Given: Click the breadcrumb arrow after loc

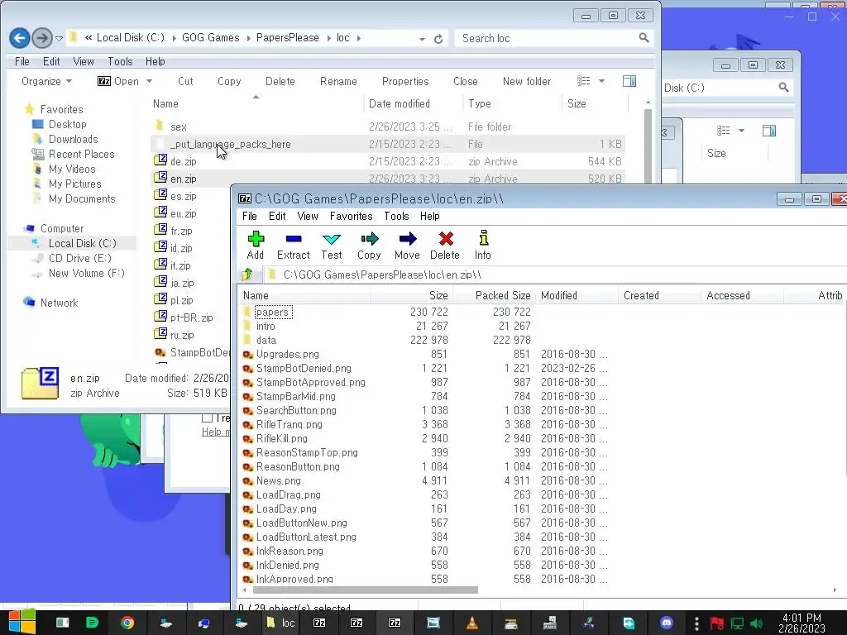Looking at the screenshot, I should pyautogui.click(x=359, y=38).
